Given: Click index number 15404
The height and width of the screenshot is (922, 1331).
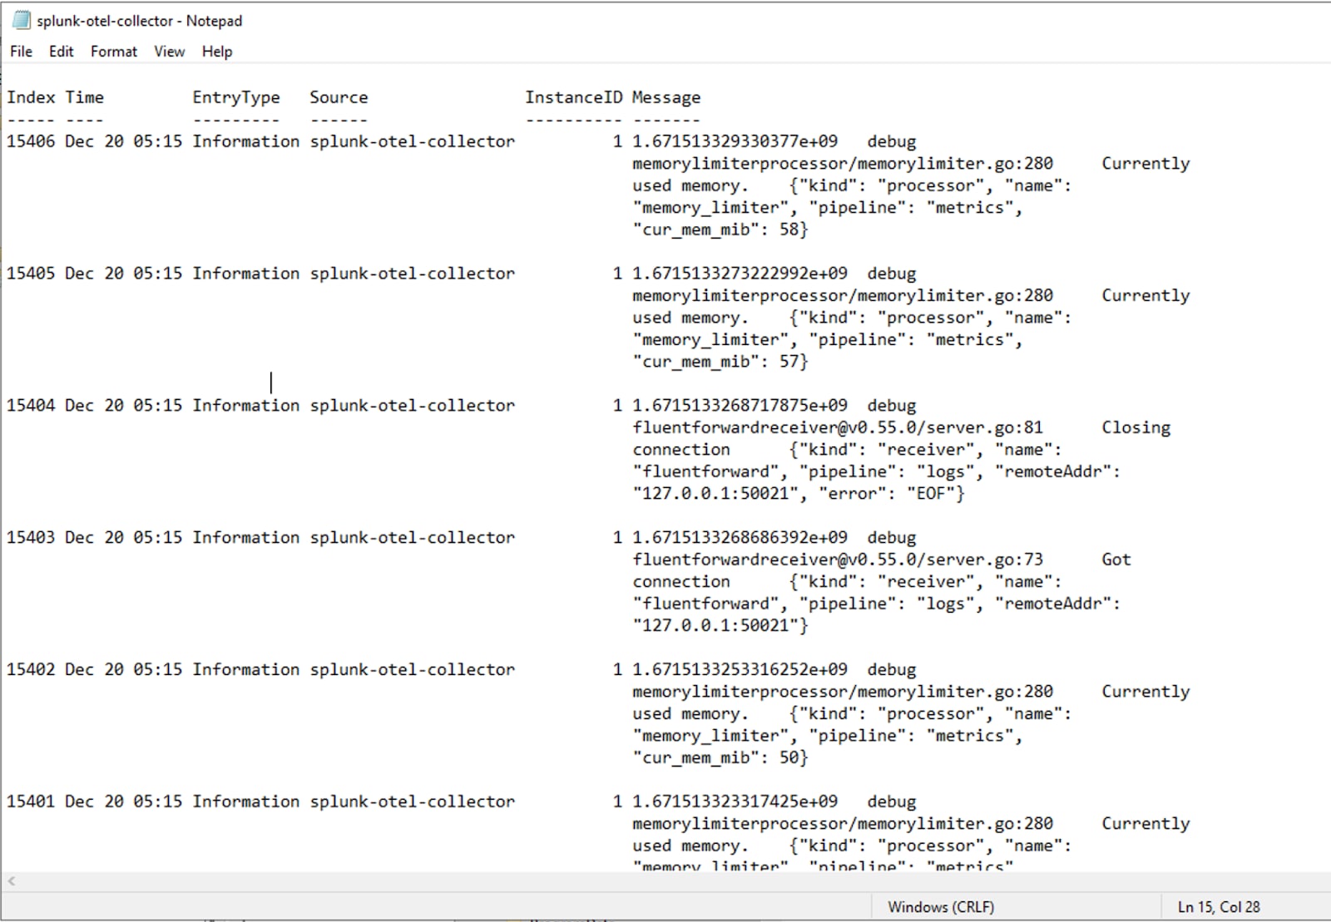Looking at the screenshot, I should point(31,406).
